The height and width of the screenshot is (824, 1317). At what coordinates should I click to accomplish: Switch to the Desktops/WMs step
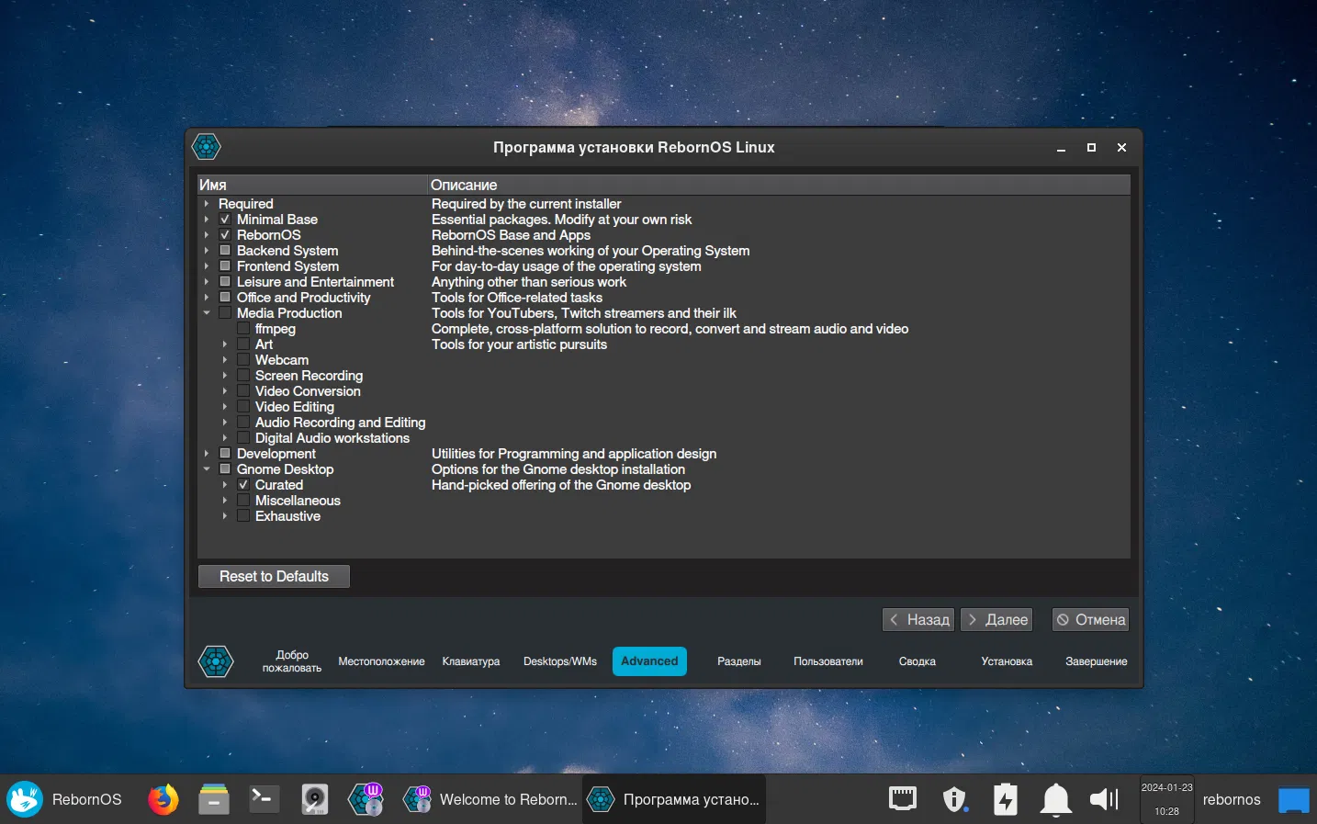point(560,661)
